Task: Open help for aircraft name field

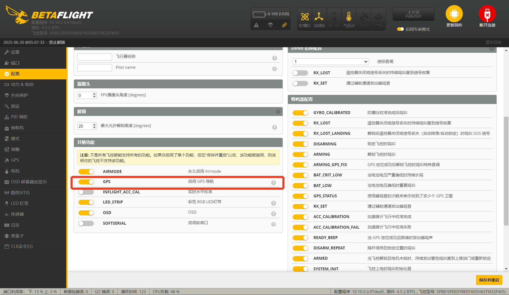Action: click(x=275, y=58)
